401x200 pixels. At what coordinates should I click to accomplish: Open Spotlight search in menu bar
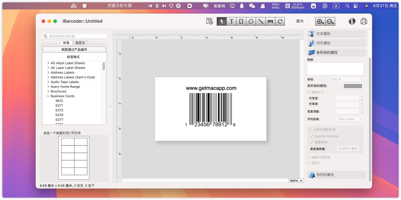[x=347, y=6]
